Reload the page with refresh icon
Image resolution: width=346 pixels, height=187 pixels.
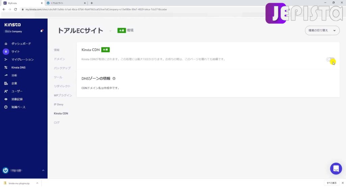tap(16, 9)
